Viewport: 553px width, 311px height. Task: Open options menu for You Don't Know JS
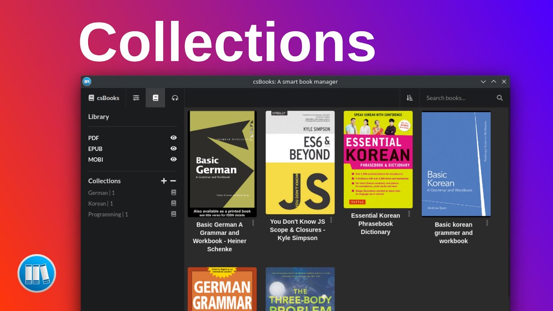(x=331, y=220)
